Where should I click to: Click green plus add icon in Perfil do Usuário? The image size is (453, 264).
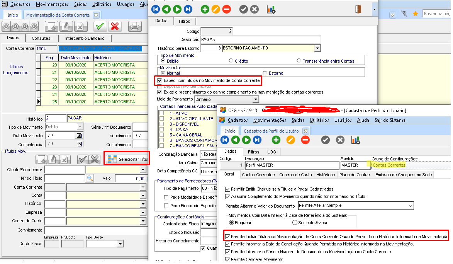(x=276, y=140)
